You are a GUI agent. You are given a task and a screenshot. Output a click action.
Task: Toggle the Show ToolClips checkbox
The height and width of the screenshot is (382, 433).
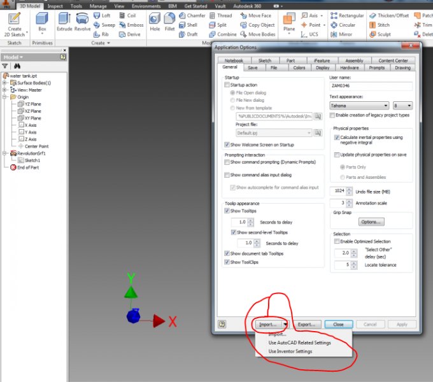(x=227, y=262)
